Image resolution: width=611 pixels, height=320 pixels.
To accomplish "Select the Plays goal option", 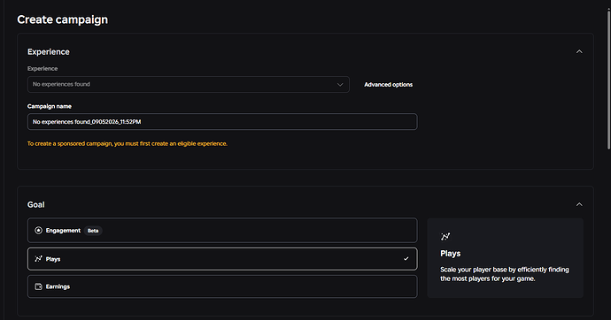I will pyautogui.click(x=222, y=259).
